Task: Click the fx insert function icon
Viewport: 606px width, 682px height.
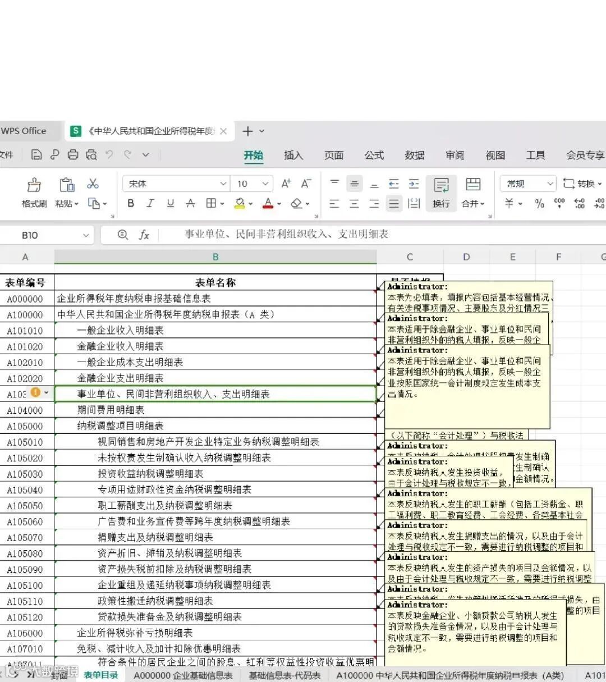Action: pyautogui.click(x=144, y=235)
